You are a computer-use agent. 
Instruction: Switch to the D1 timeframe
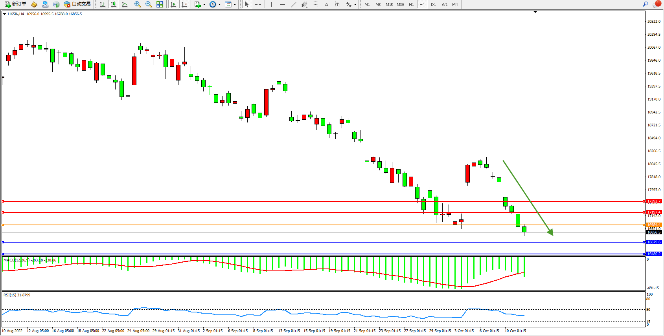[x=433, y=4]
